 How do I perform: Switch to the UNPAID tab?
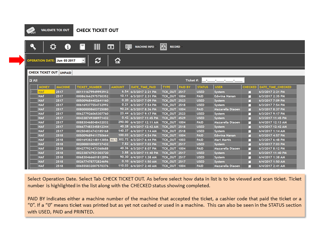tap(66, 73)
